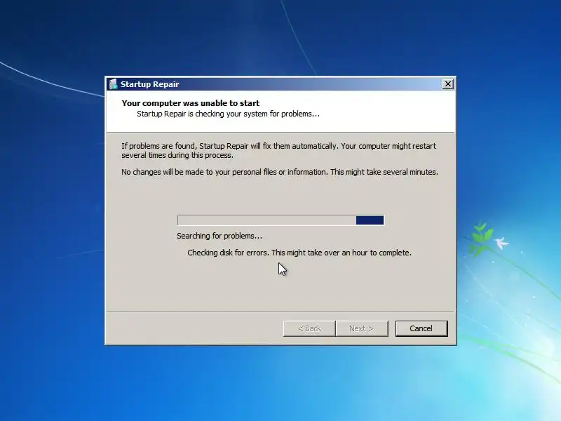Click 'Startup Repair is checking your system' text

click(x=229, y=114)
